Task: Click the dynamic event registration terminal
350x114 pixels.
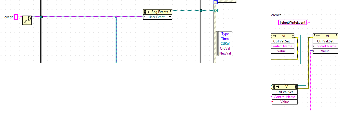Action: (x=215, y=10)
